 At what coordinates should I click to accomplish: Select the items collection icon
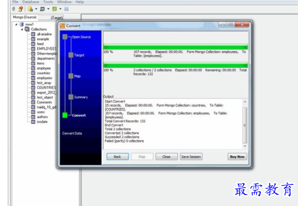tap(33, 63)
